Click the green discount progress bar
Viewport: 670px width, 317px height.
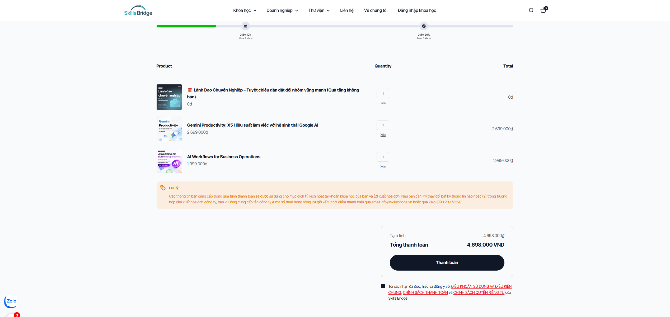(186, 26)
